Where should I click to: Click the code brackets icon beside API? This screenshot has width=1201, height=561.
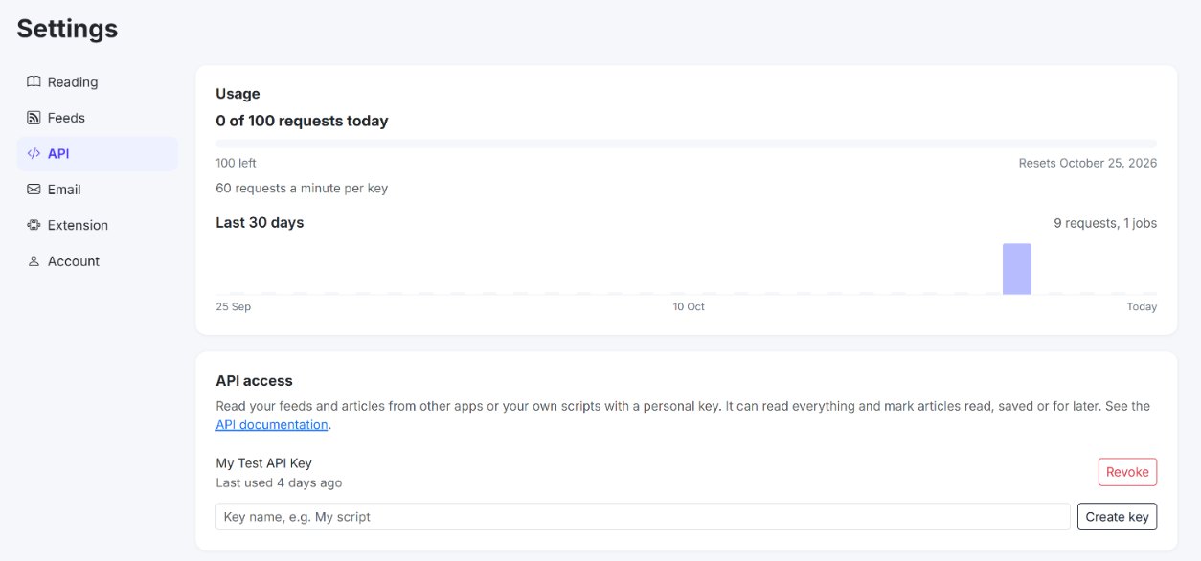[34, 154]
